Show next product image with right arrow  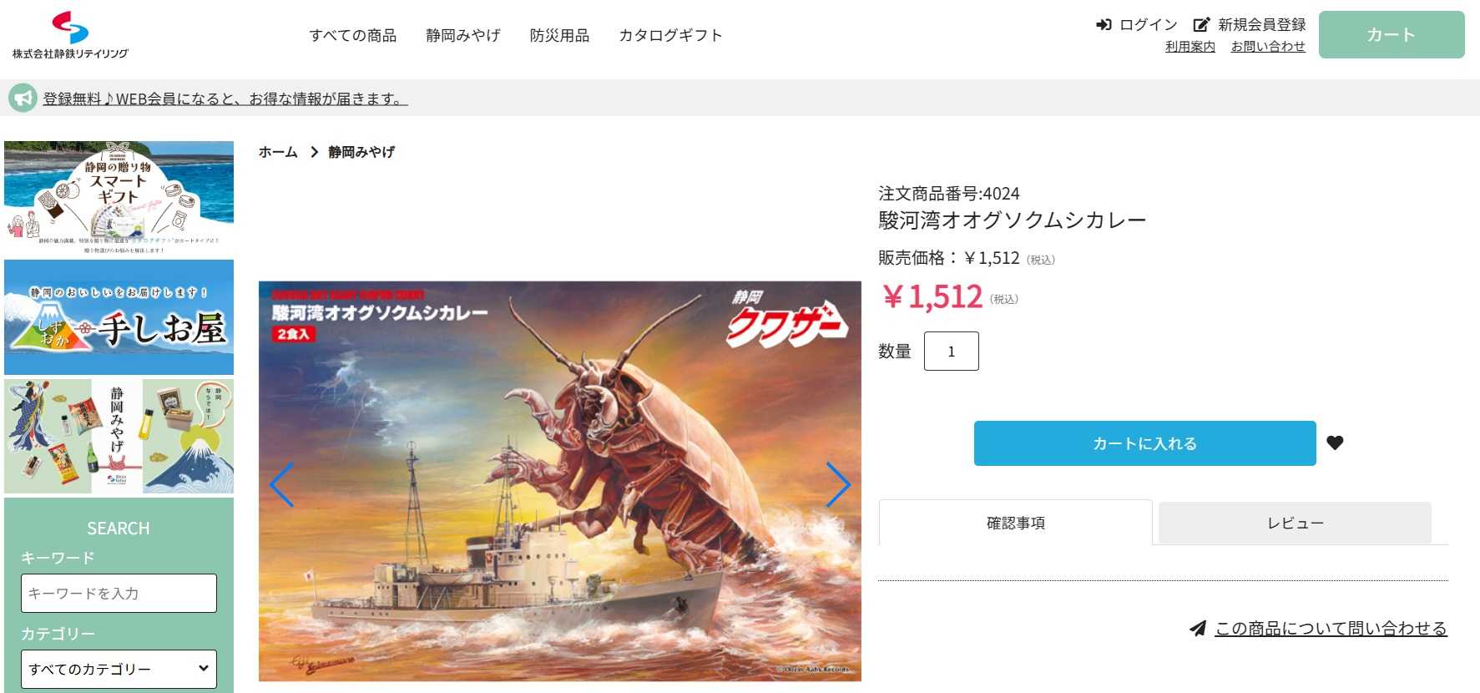[x=837, y=484]
